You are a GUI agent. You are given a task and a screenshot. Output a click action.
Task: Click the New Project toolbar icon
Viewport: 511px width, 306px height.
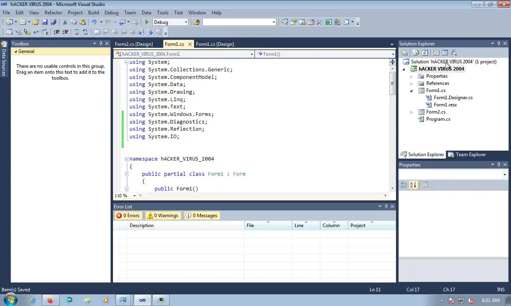point(9,22)
